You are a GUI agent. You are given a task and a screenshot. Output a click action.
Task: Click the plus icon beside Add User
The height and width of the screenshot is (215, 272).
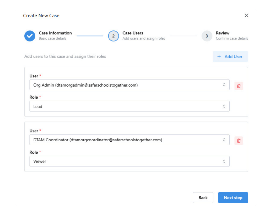pyautogui.click(x=219, y=57)
